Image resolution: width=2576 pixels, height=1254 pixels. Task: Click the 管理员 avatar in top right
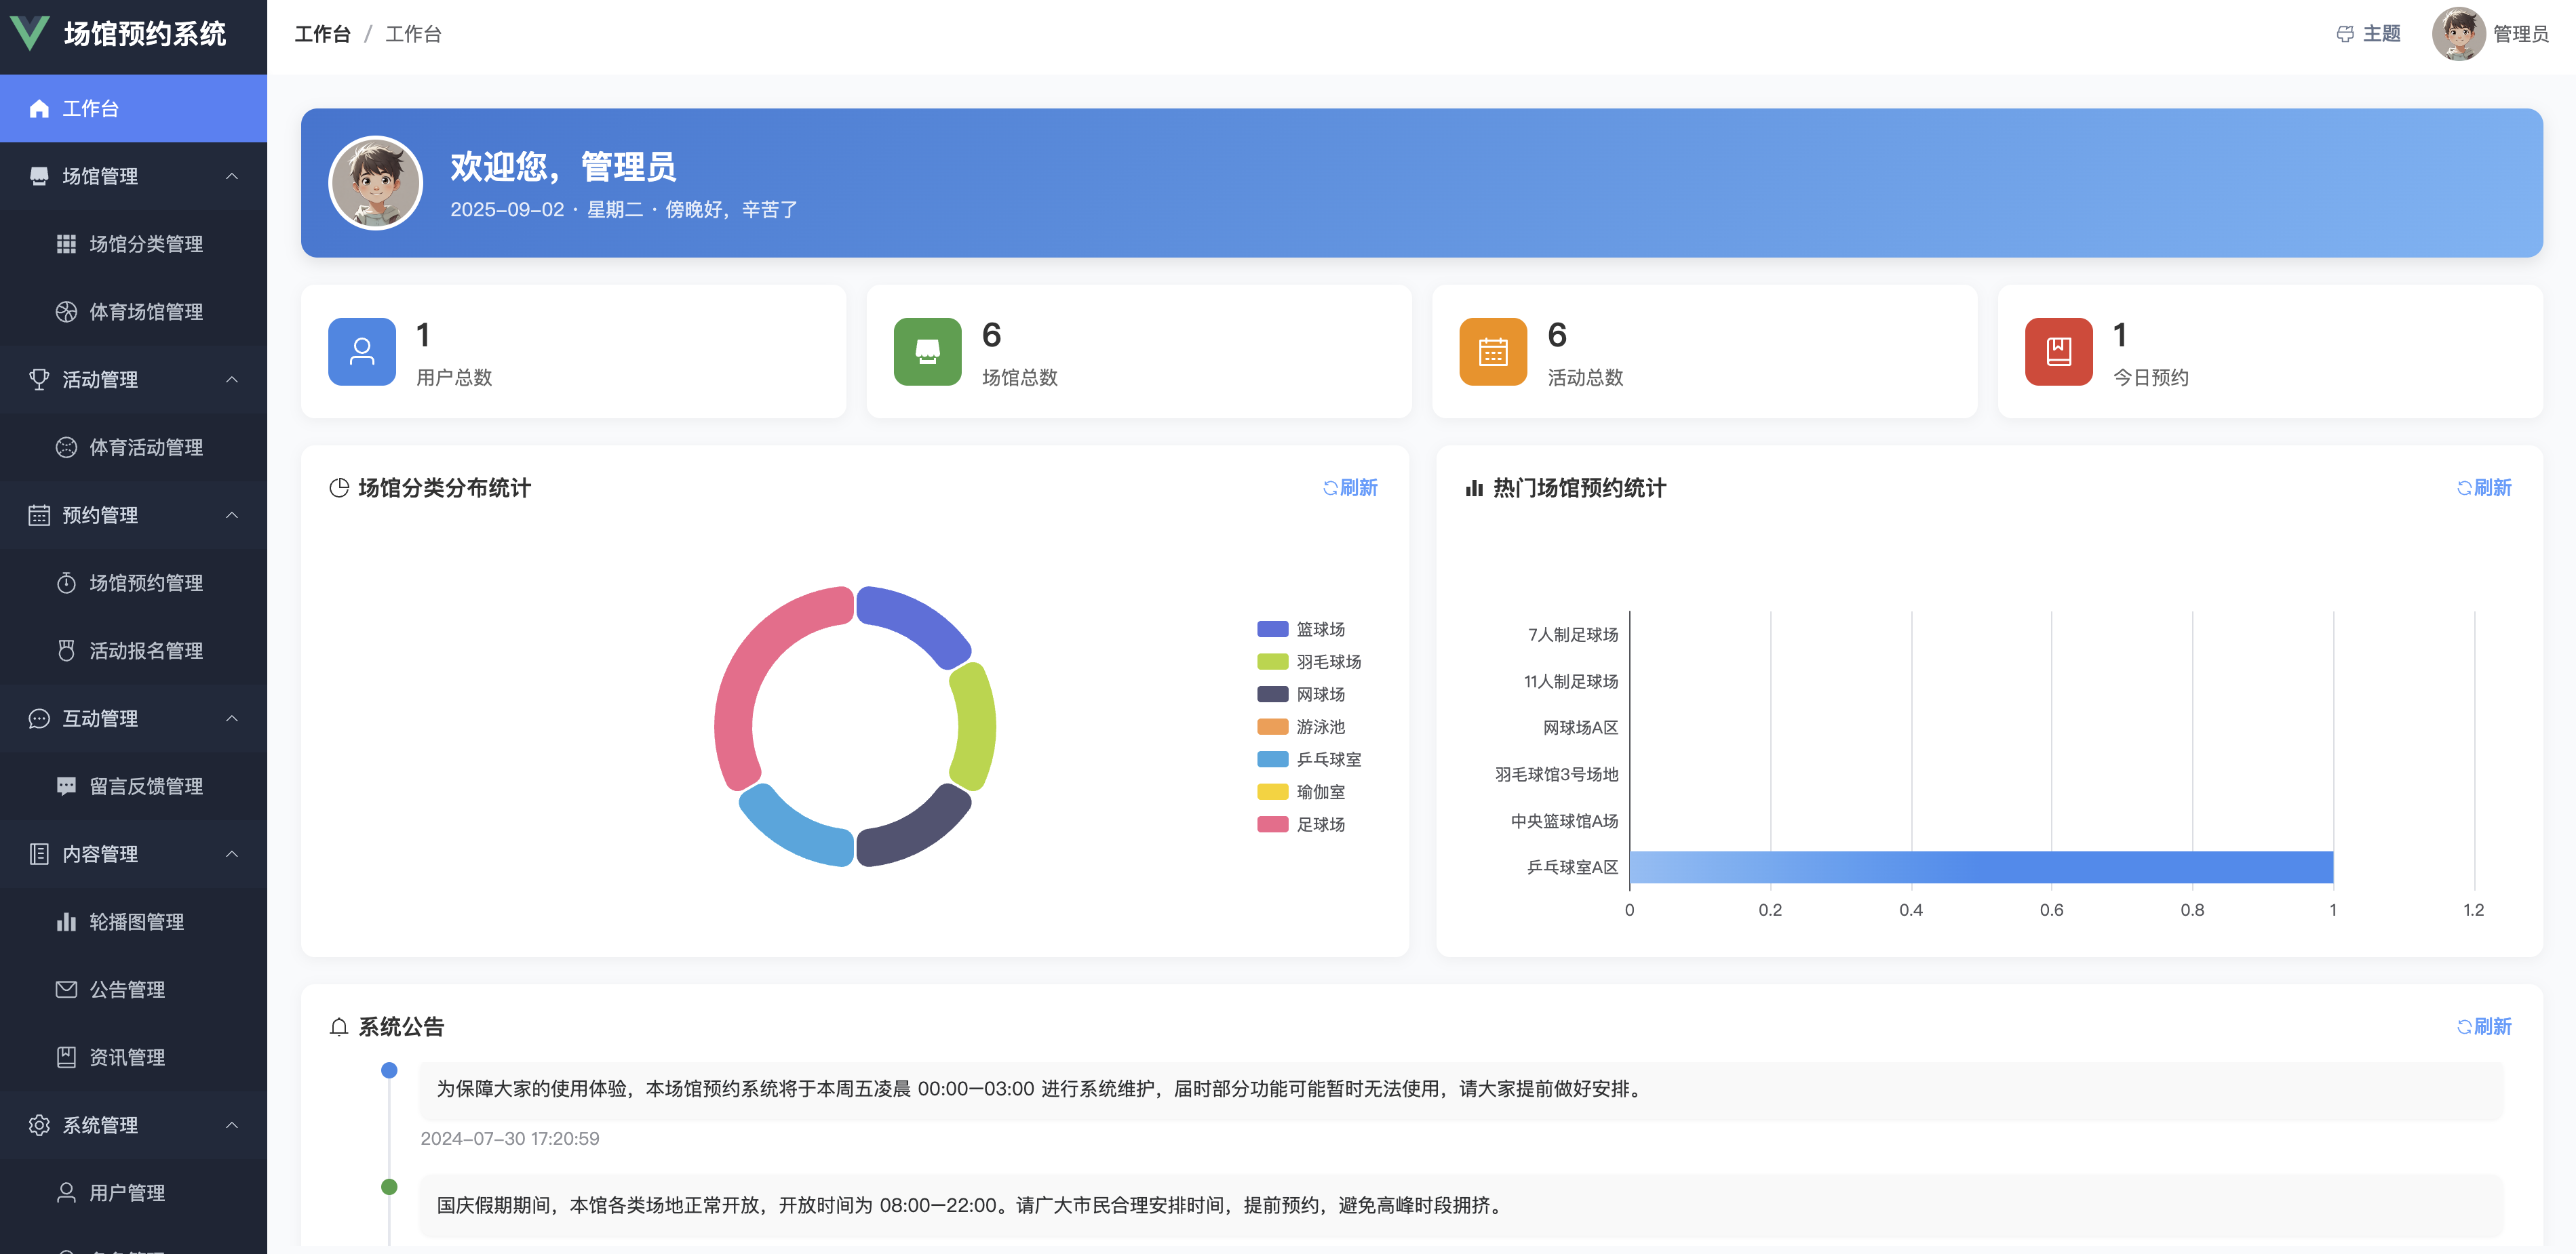click(2458, 34)
